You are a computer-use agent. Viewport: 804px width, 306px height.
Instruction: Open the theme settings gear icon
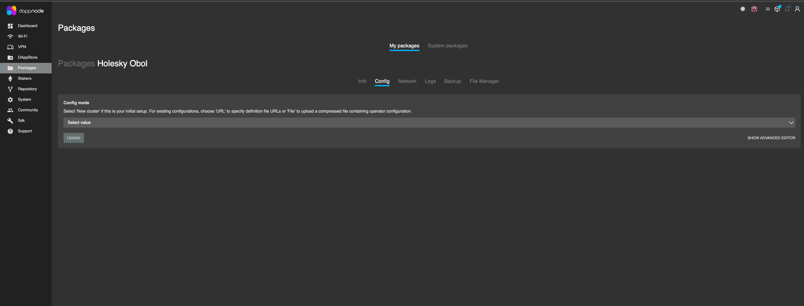[x=743, y=9]
